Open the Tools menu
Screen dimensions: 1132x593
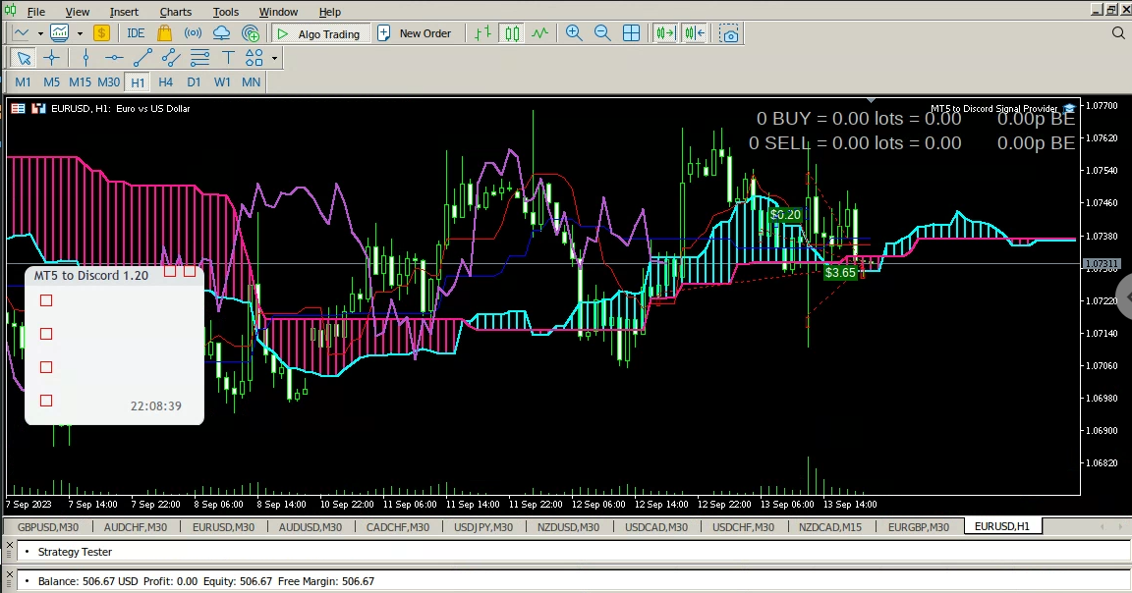click(x=226, y=12)
